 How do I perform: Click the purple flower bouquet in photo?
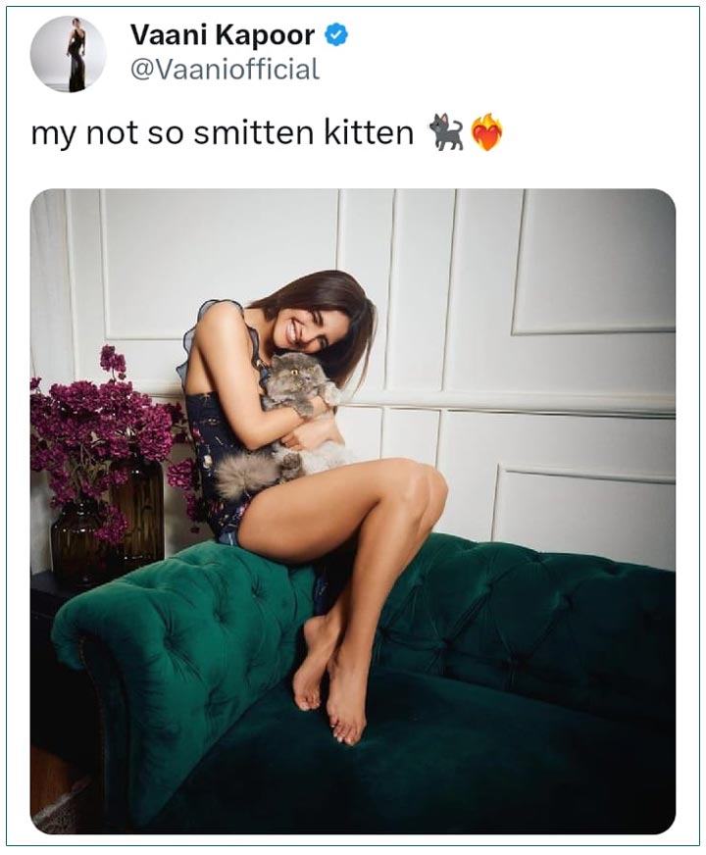click(104, 430)
